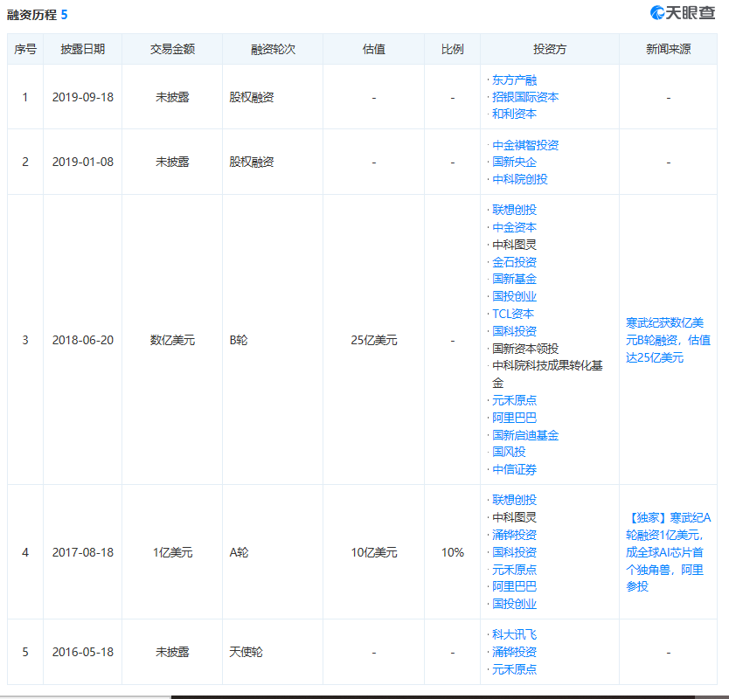Open 联想创投 in the A轮 row
This screenshot has width=729, height=699.
tap(514, 500)
